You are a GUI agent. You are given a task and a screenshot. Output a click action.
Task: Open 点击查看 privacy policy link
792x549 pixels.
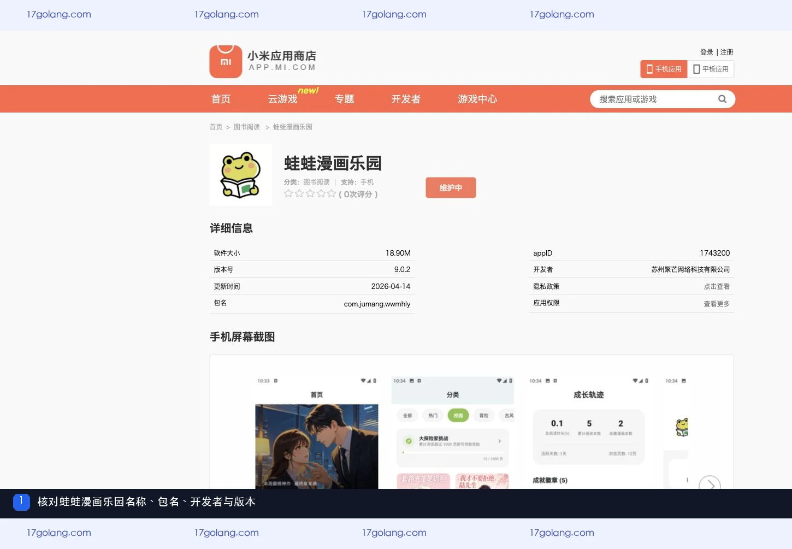coord(717,286)
